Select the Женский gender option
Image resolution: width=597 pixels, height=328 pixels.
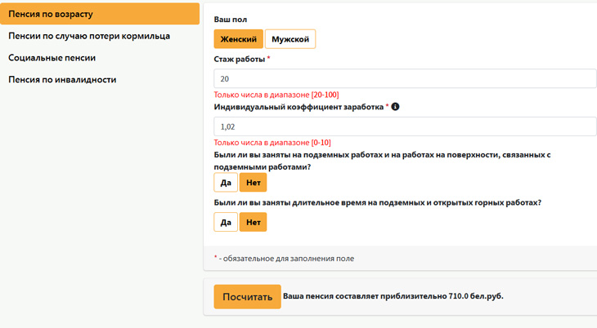tap(238, 39)
